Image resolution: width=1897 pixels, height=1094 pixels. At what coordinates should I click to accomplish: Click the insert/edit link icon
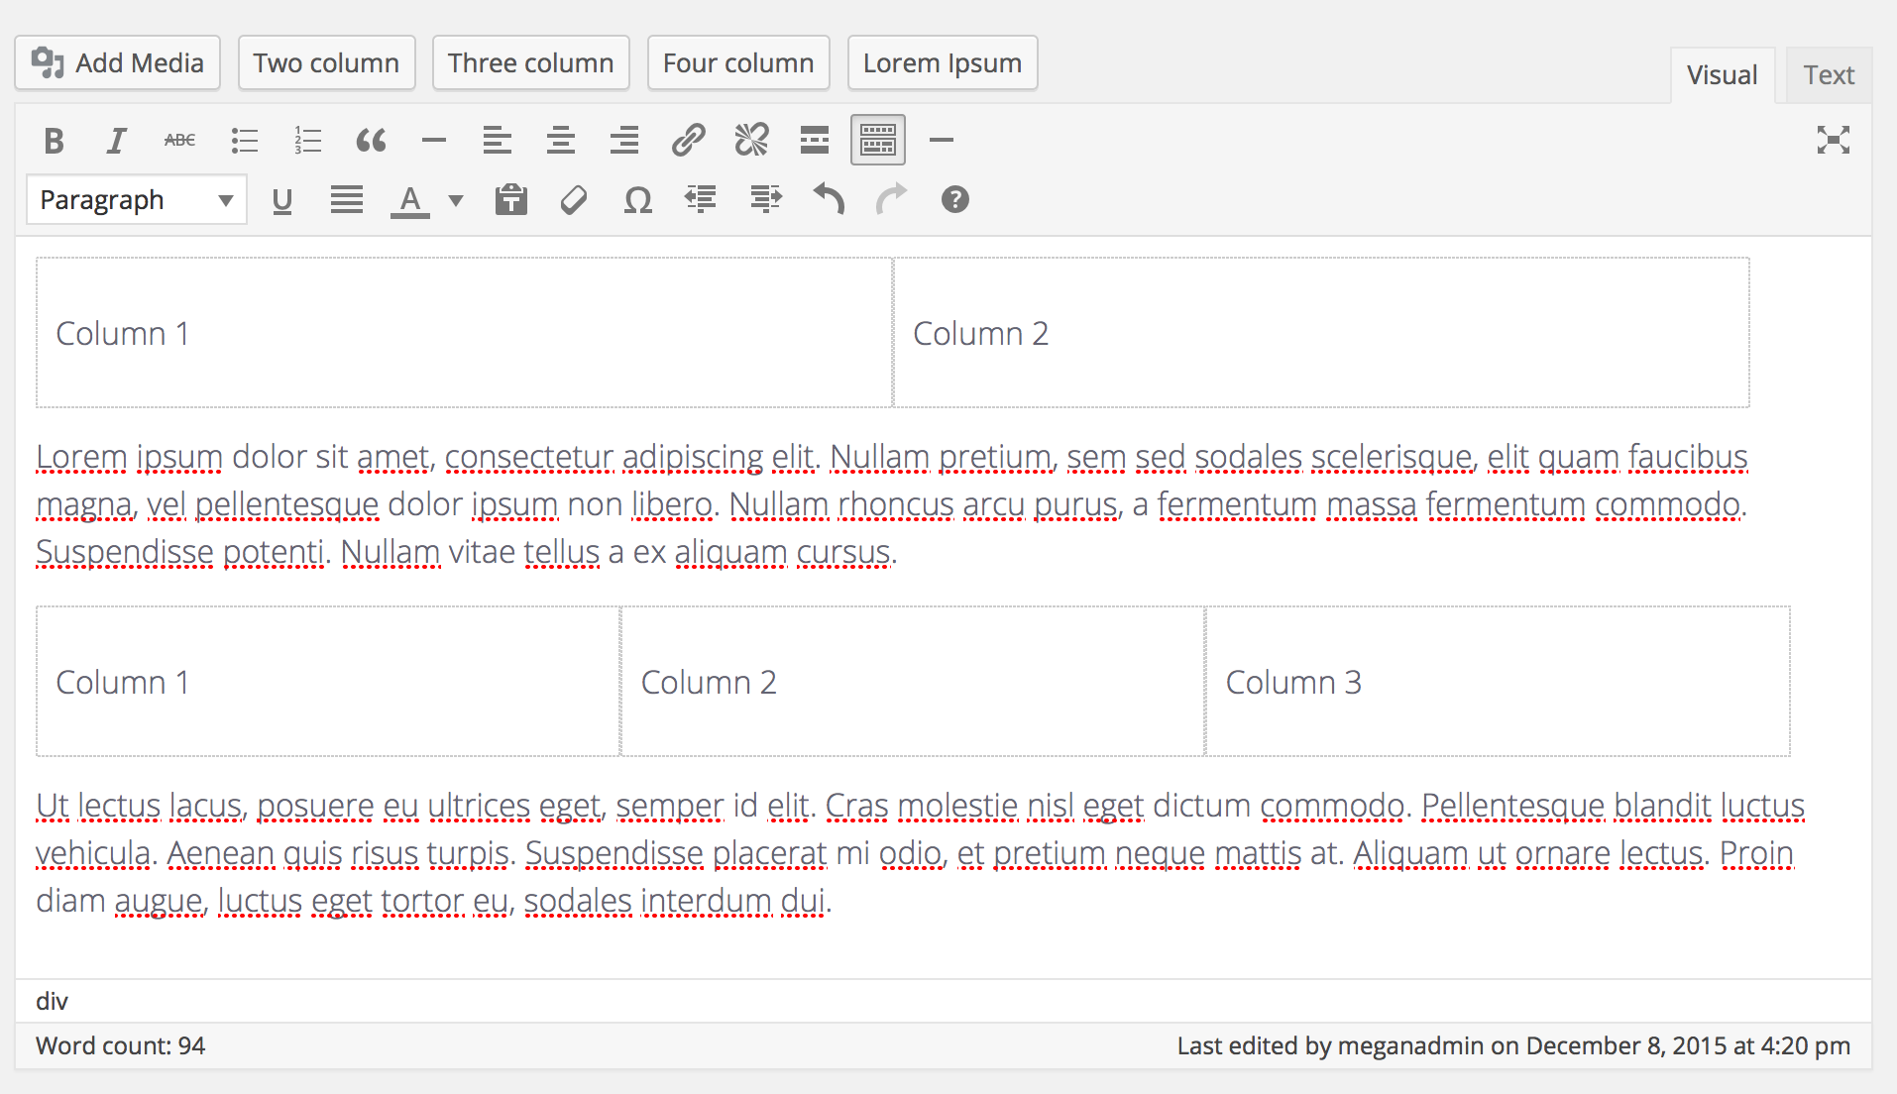pyautogui.click(x=688, y=141)
